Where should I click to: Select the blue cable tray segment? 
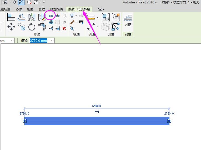point(97,121)
